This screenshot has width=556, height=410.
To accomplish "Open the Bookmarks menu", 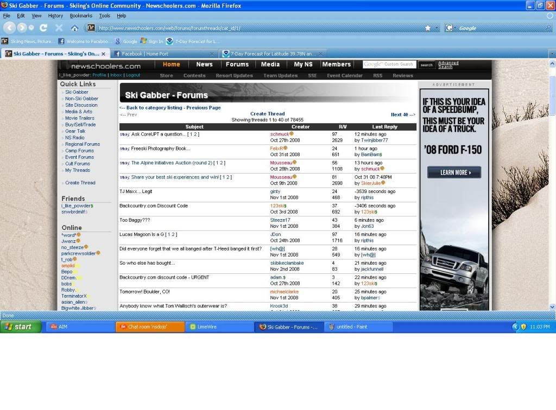I will (x=81, y=16).
